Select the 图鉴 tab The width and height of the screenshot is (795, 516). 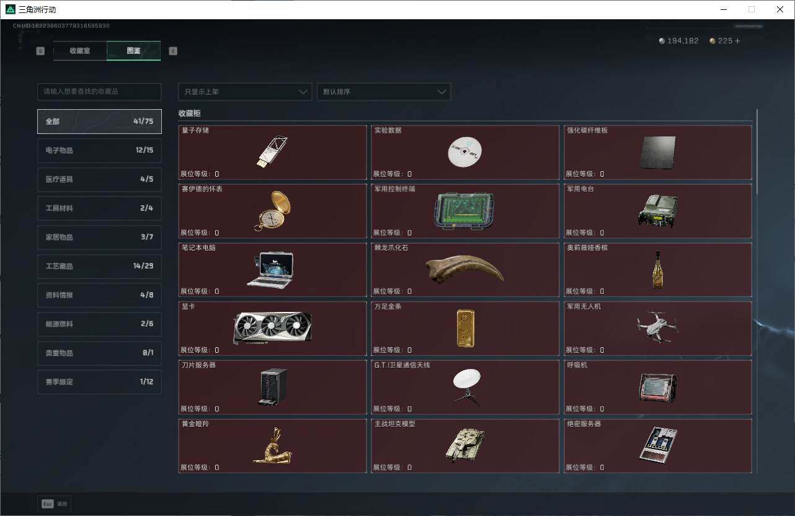point(133,51)
